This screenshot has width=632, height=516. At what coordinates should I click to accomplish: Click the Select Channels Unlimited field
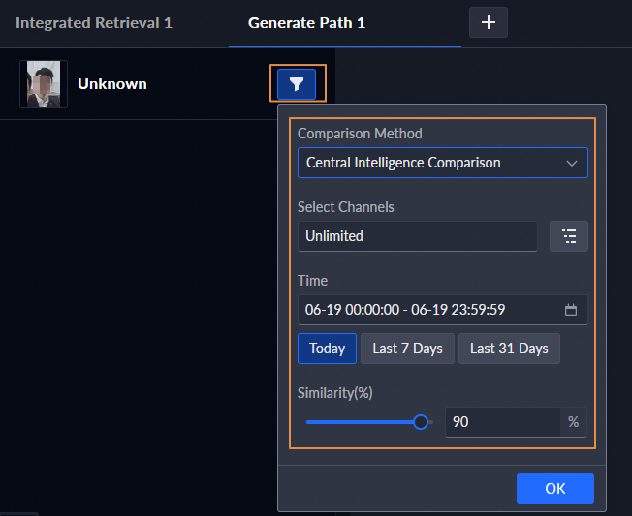tap(417, 236)
